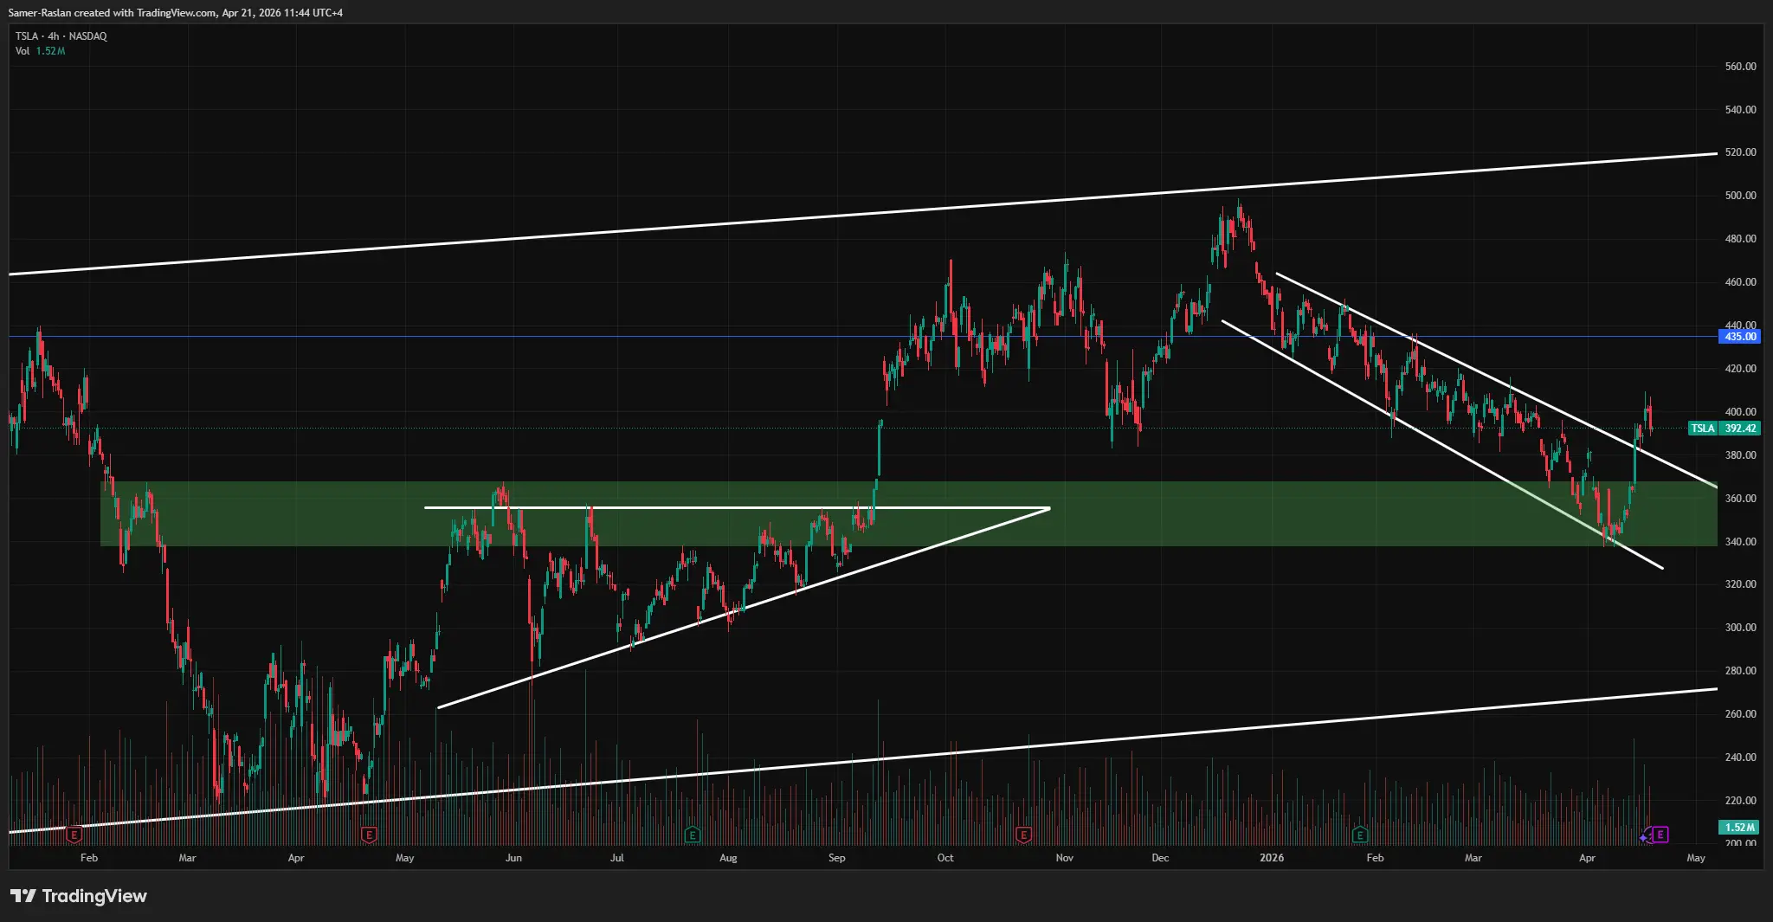Viewport: 1773px width, 922px height.
Task: Click the 4h timeframe in the chart legend
Action: tap(52, 36)
